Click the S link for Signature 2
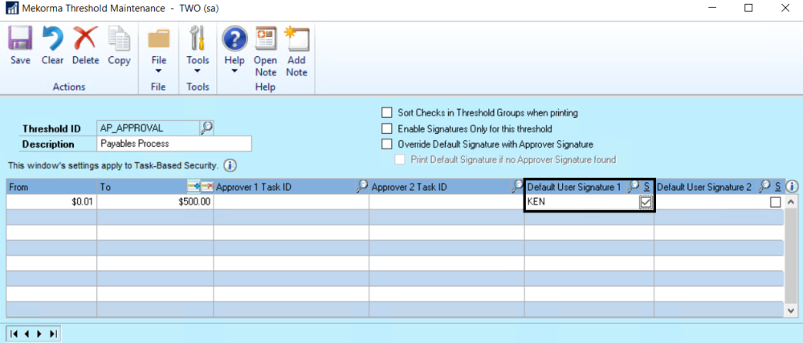 (777, 187)
